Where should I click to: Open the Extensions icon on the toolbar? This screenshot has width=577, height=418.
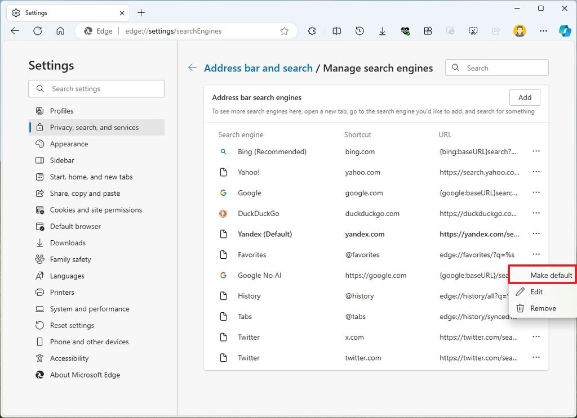tap(312, 31)
